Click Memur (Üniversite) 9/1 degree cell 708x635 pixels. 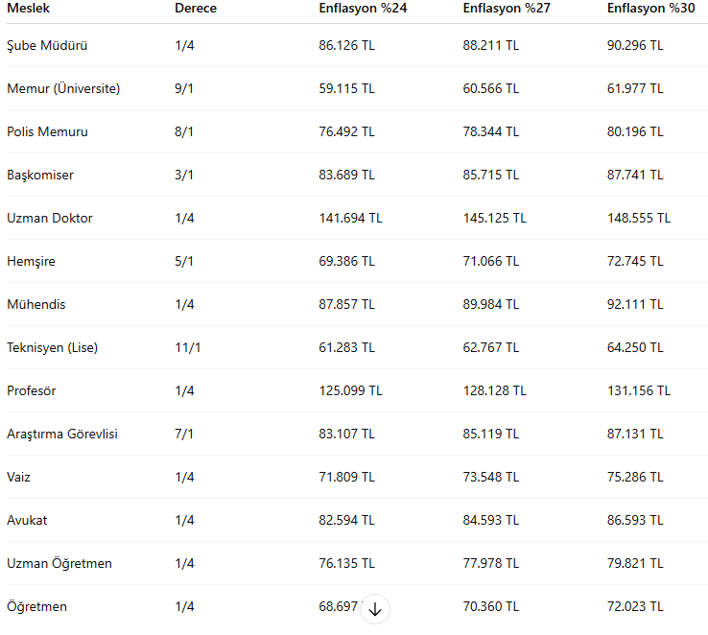tap(184, 88)
